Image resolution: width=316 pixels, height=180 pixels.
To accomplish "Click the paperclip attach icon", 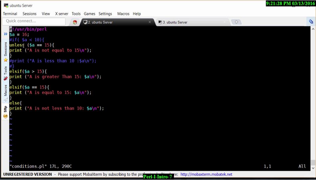I will click(311, 22).
